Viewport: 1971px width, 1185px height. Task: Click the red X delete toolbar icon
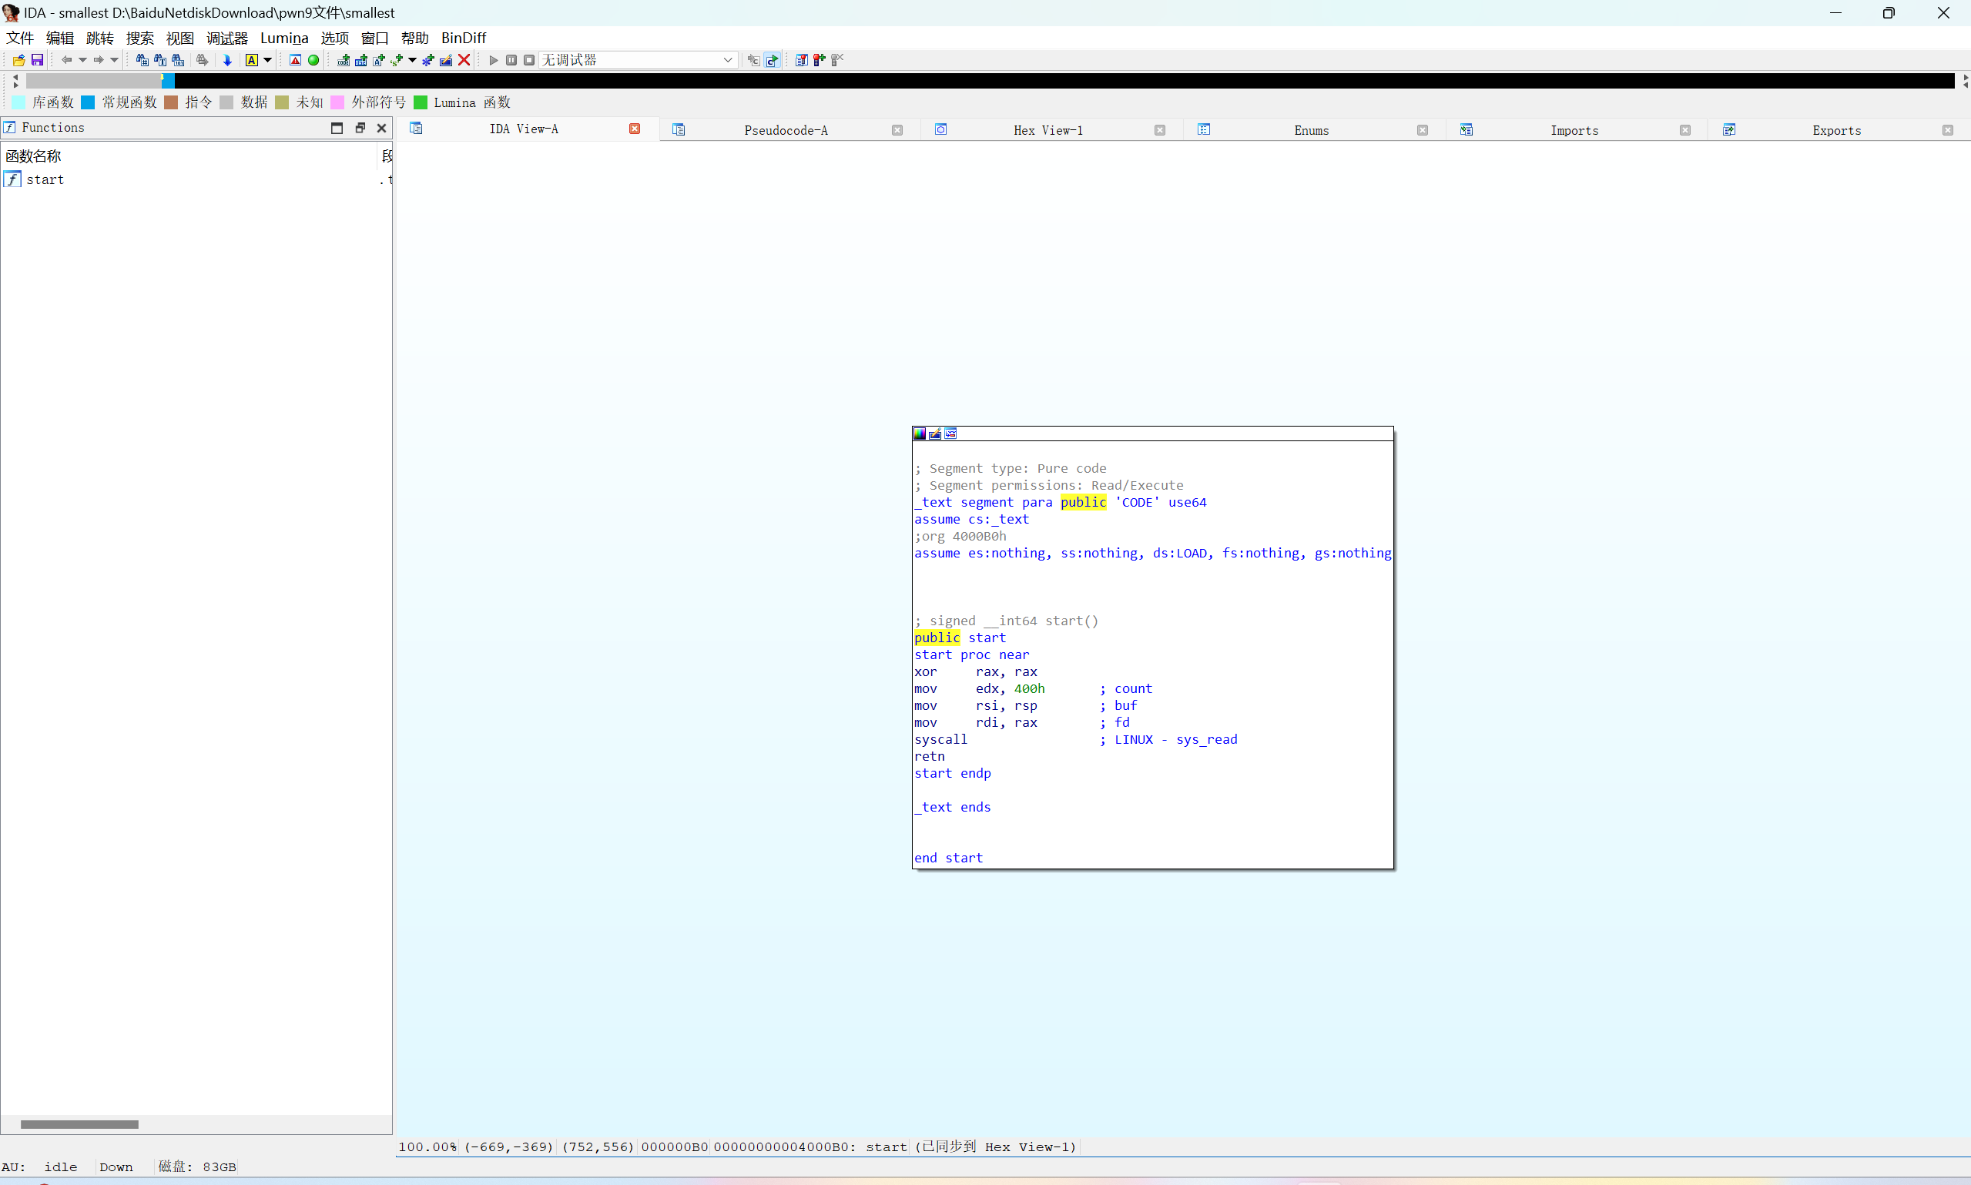point(464,60)
